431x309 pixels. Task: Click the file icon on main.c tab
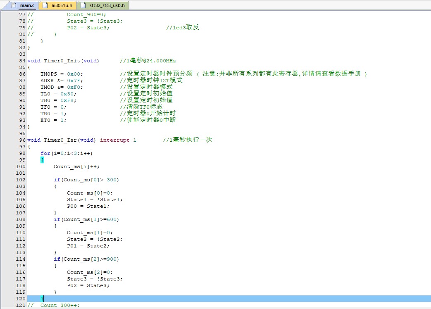pos(14,5)
